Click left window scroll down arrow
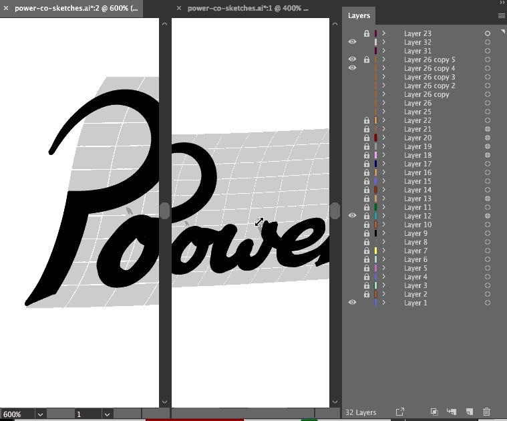507x421 pixels. 164,402
